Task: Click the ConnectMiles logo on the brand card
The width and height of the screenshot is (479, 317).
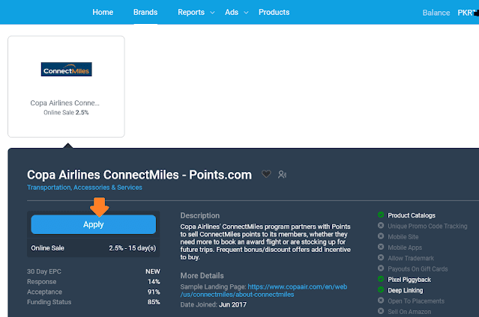Action: tap(66, 70)
